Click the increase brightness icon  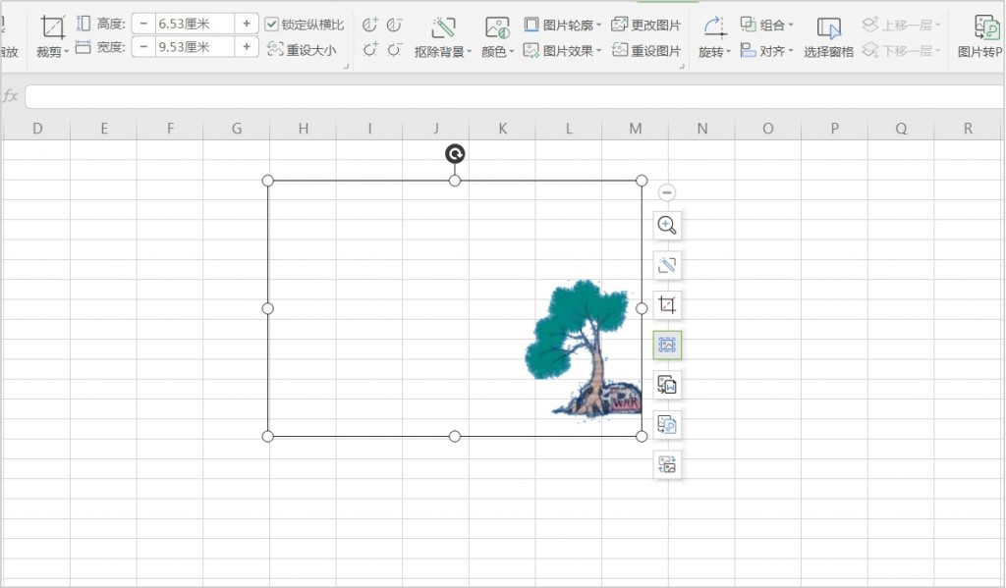click(369, 49)
